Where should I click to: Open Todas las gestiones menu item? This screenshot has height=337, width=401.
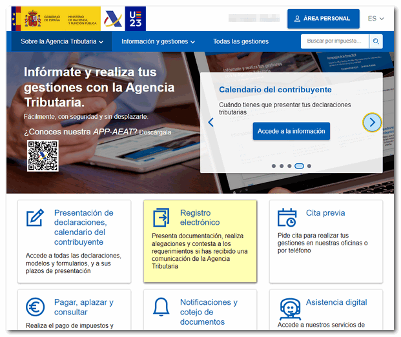(241, 41)
